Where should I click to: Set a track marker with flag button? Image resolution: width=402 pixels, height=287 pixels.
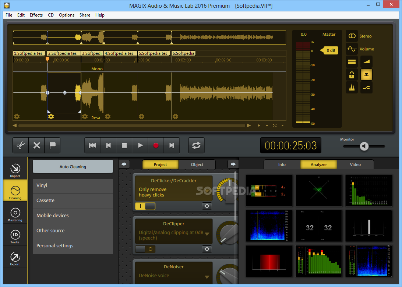pyautogui.click(x=53, y=145)
